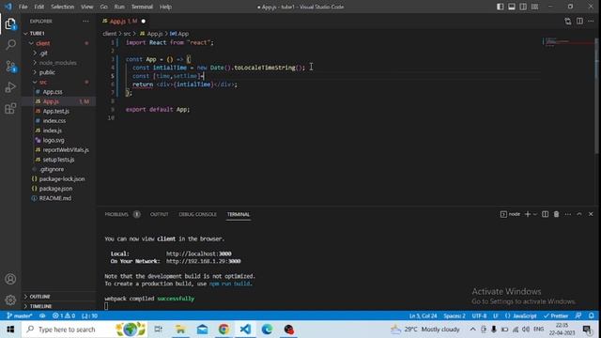Image resolution: width=601 pixels, height=338 pixels.
Task: Split the editor to the right
Action: [x=579, y=22]
